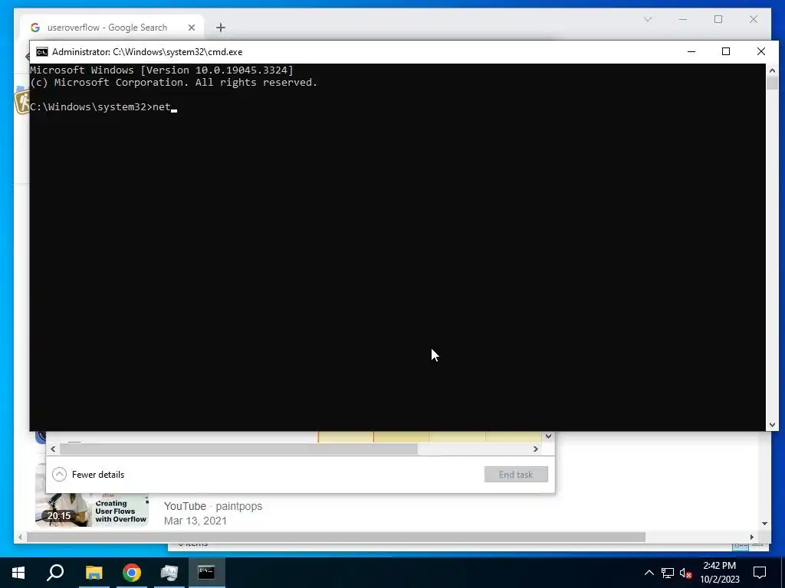Open Creating User Flows video thumbnail
This screenshot has height=588, width=785.
(x=92, y=510)
